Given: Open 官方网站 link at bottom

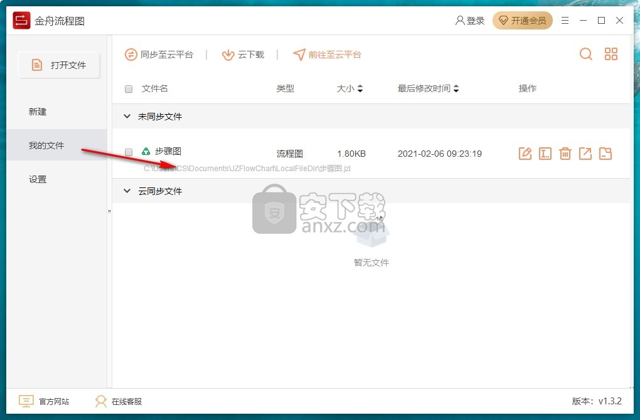Looking at the screenshot, I should (54, 402).
